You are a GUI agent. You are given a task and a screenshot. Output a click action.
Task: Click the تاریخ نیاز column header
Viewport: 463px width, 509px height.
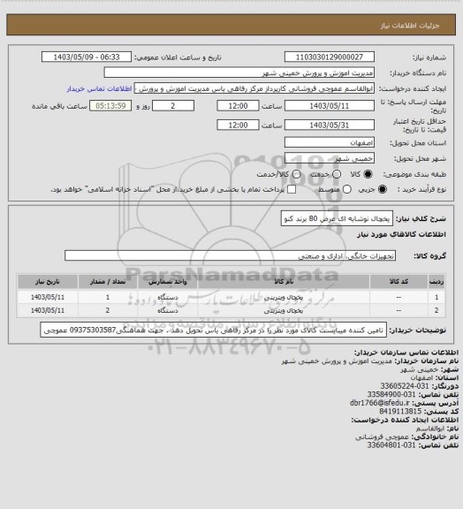[x=48, y=281]
